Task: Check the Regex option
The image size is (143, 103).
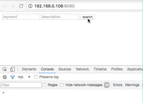Action: pyautogui.click(x=44, y=85)
